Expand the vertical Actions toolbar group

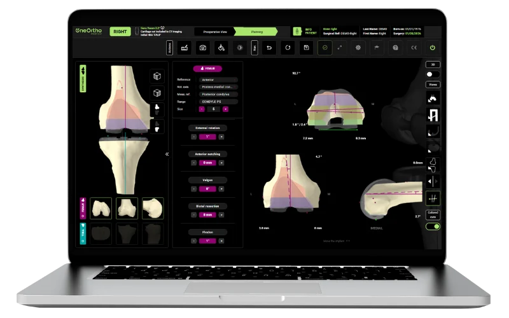(169, 48)
